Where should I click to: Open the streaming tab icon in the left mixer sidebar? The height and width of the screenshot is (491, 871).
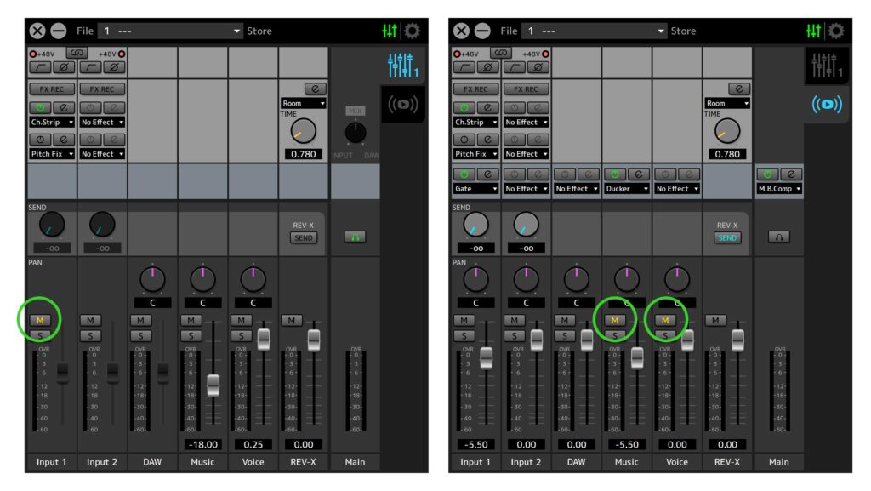tap(402, 104)
